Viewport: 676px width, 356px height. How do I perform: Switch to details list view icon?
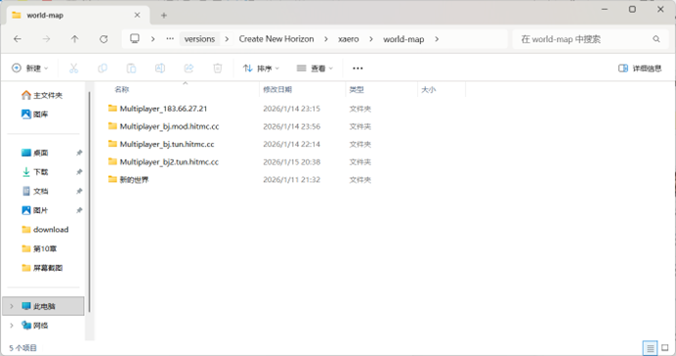tap(651, 347)
